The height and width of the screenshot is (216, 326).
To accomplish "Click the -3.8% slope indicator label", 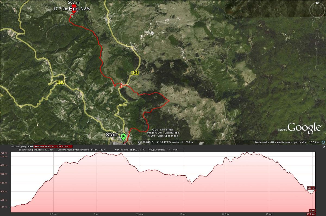I will pyautogui.click(x=312, y=210).
